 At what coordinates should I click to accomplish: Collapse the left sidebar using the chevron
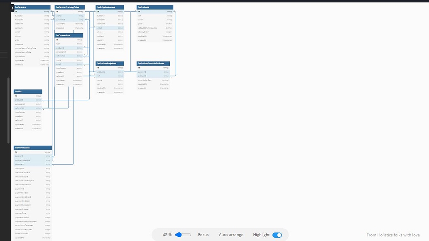(11, 8)
